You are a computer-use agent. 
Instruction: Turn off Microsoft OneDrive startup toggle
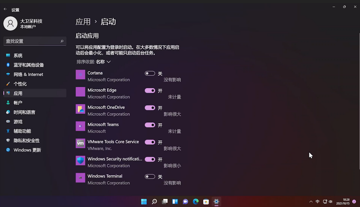click(150, 108)
